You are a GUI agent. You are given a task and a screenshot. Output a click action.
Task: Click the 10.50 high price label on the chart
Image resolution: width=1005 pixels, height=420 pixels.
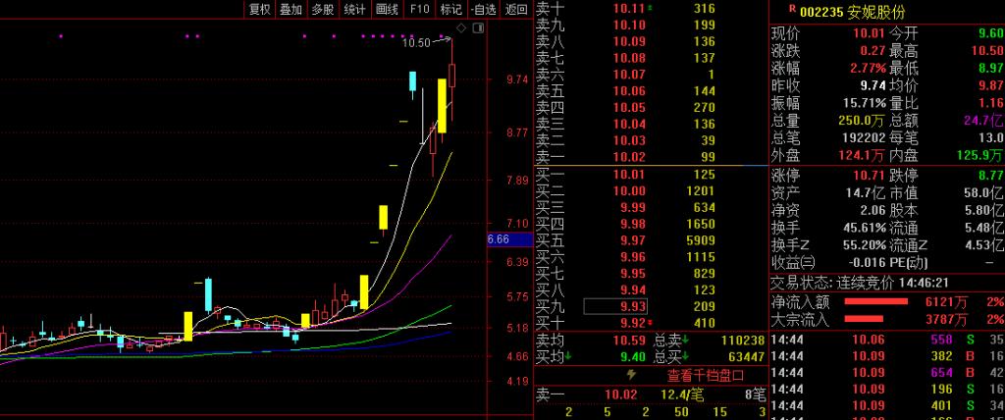tap(416, 43)
